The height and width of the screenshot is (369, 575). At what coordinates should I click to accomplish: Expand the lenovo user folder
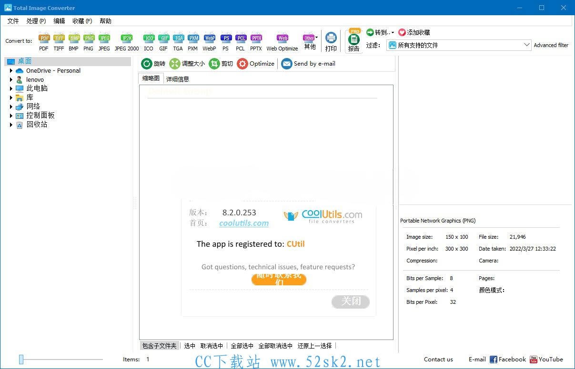pos(11,79)
